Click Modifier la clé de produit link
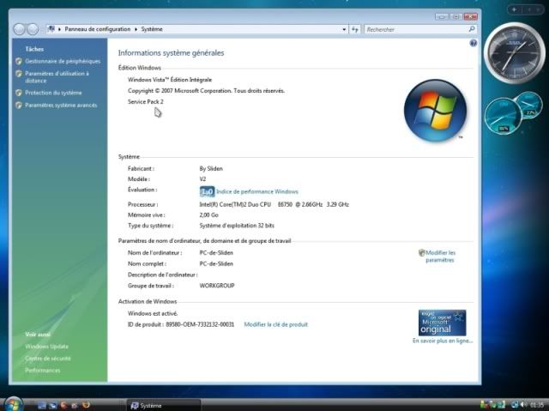Image resolution: width=549 pixels, height=411 pixels. tap(276, 324)
